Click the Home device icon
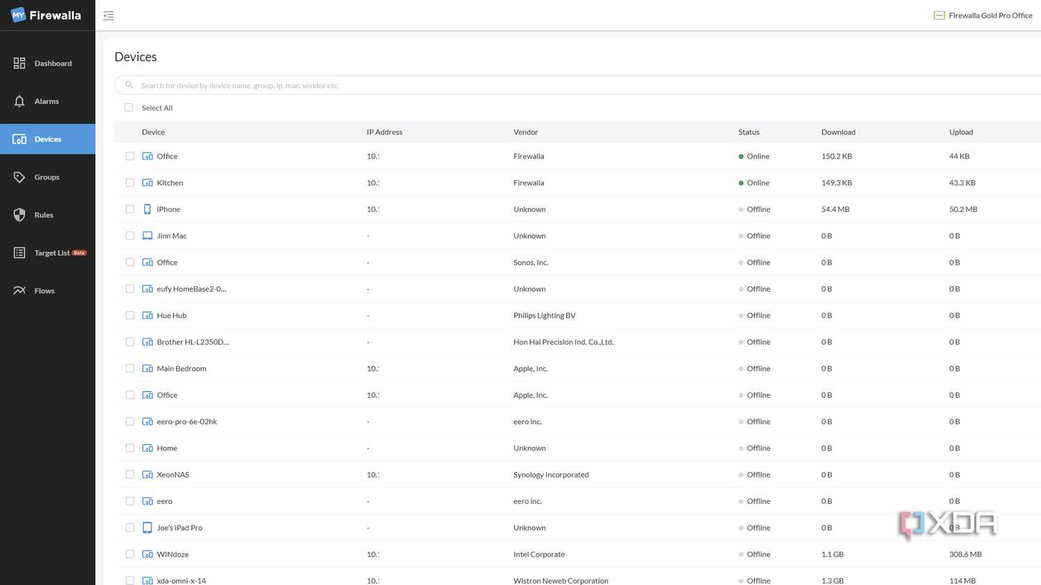 coord(147,448)
